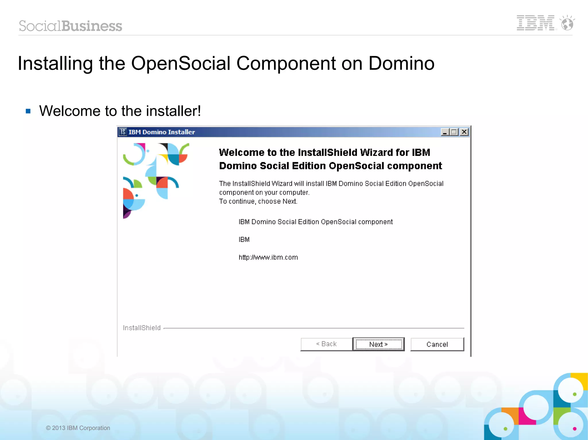Click the InstallShield title bar icon

[x=123, y=132]
